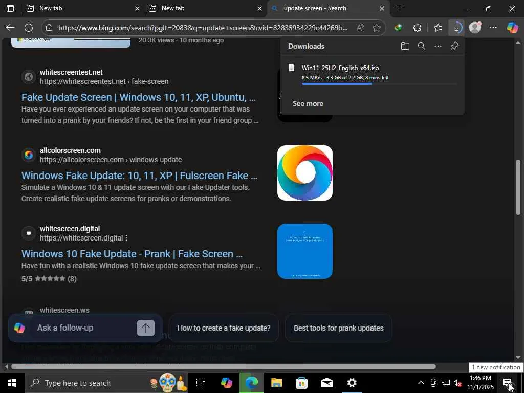Open Fake Update Screen whitescreentest result

coord(138,97)
